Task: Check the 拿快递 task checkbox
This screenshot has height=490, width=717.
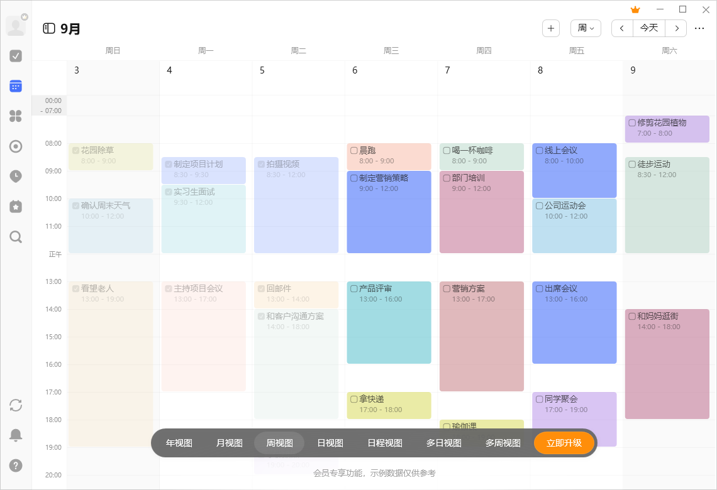Action: coord(354,400)
